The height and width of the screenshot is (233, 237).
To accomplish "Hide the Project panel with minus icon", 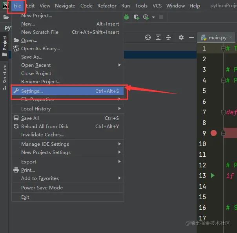I will [191, 37].
